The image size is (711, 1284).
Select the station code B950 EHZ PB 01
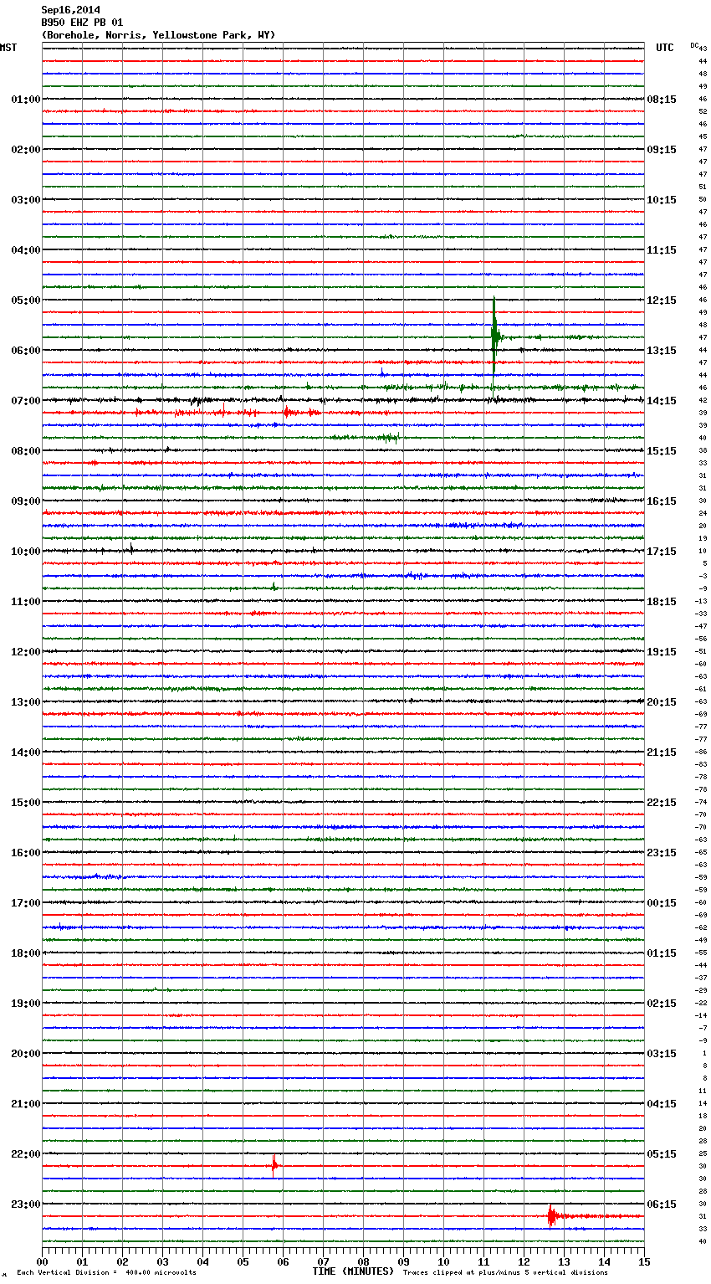pos(82,23)
